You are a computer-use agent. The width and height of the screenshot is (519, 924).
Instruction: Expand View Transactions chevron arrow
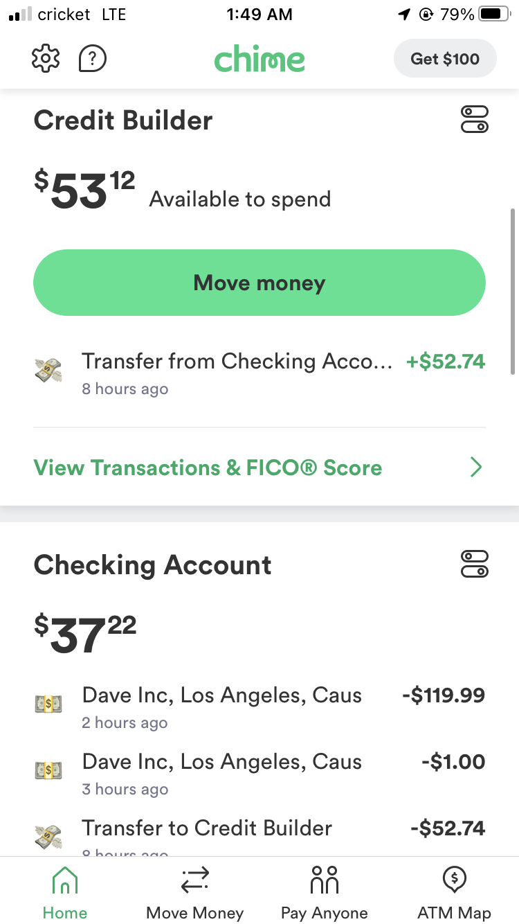click(476, 468)
